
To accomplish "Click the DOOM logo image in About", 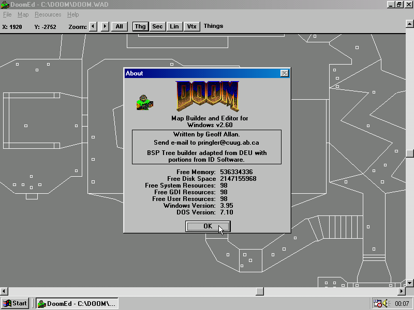I will (x=208, y=96).
